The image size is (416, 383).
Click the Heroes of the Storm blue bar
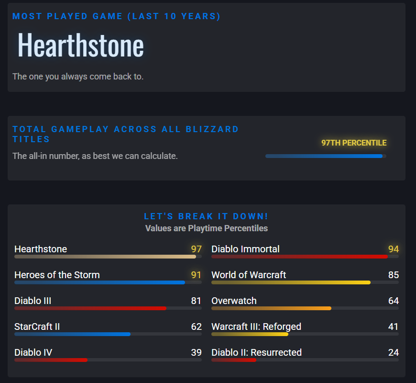(108, 282)
